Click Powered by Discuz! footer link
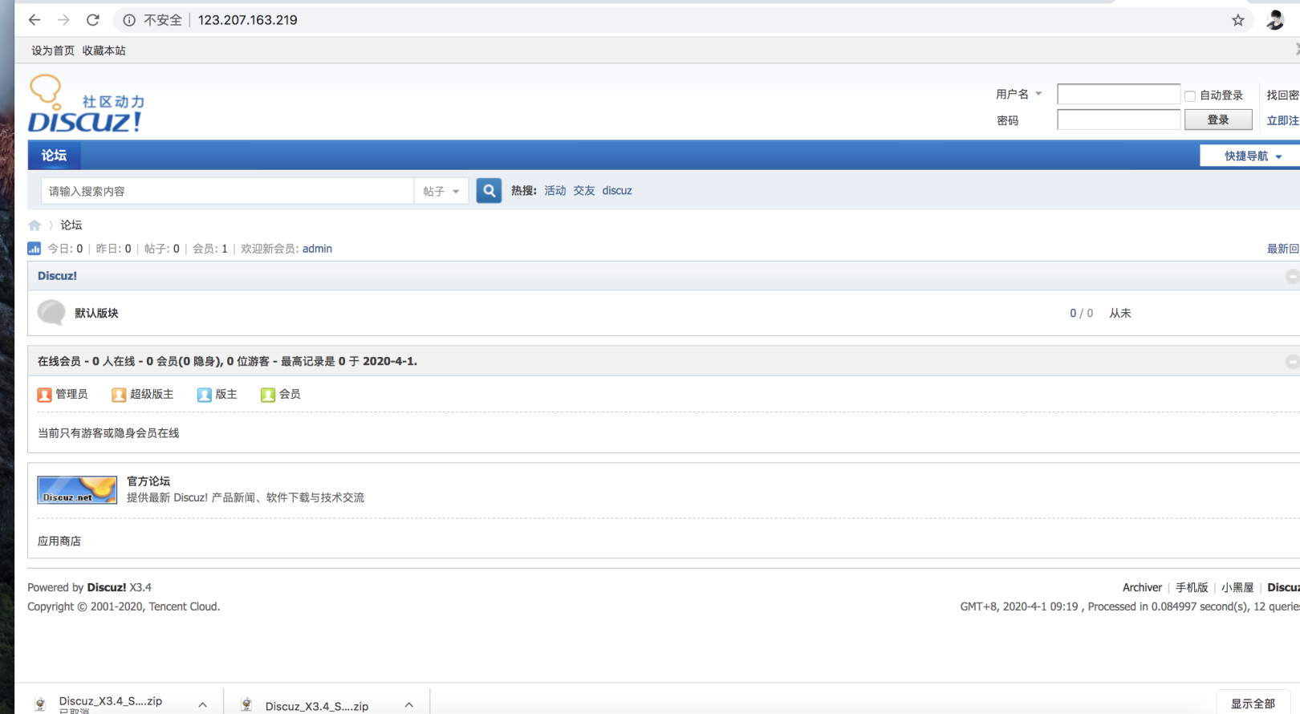This screenshot has width=1300, height=714. point(107,587)
